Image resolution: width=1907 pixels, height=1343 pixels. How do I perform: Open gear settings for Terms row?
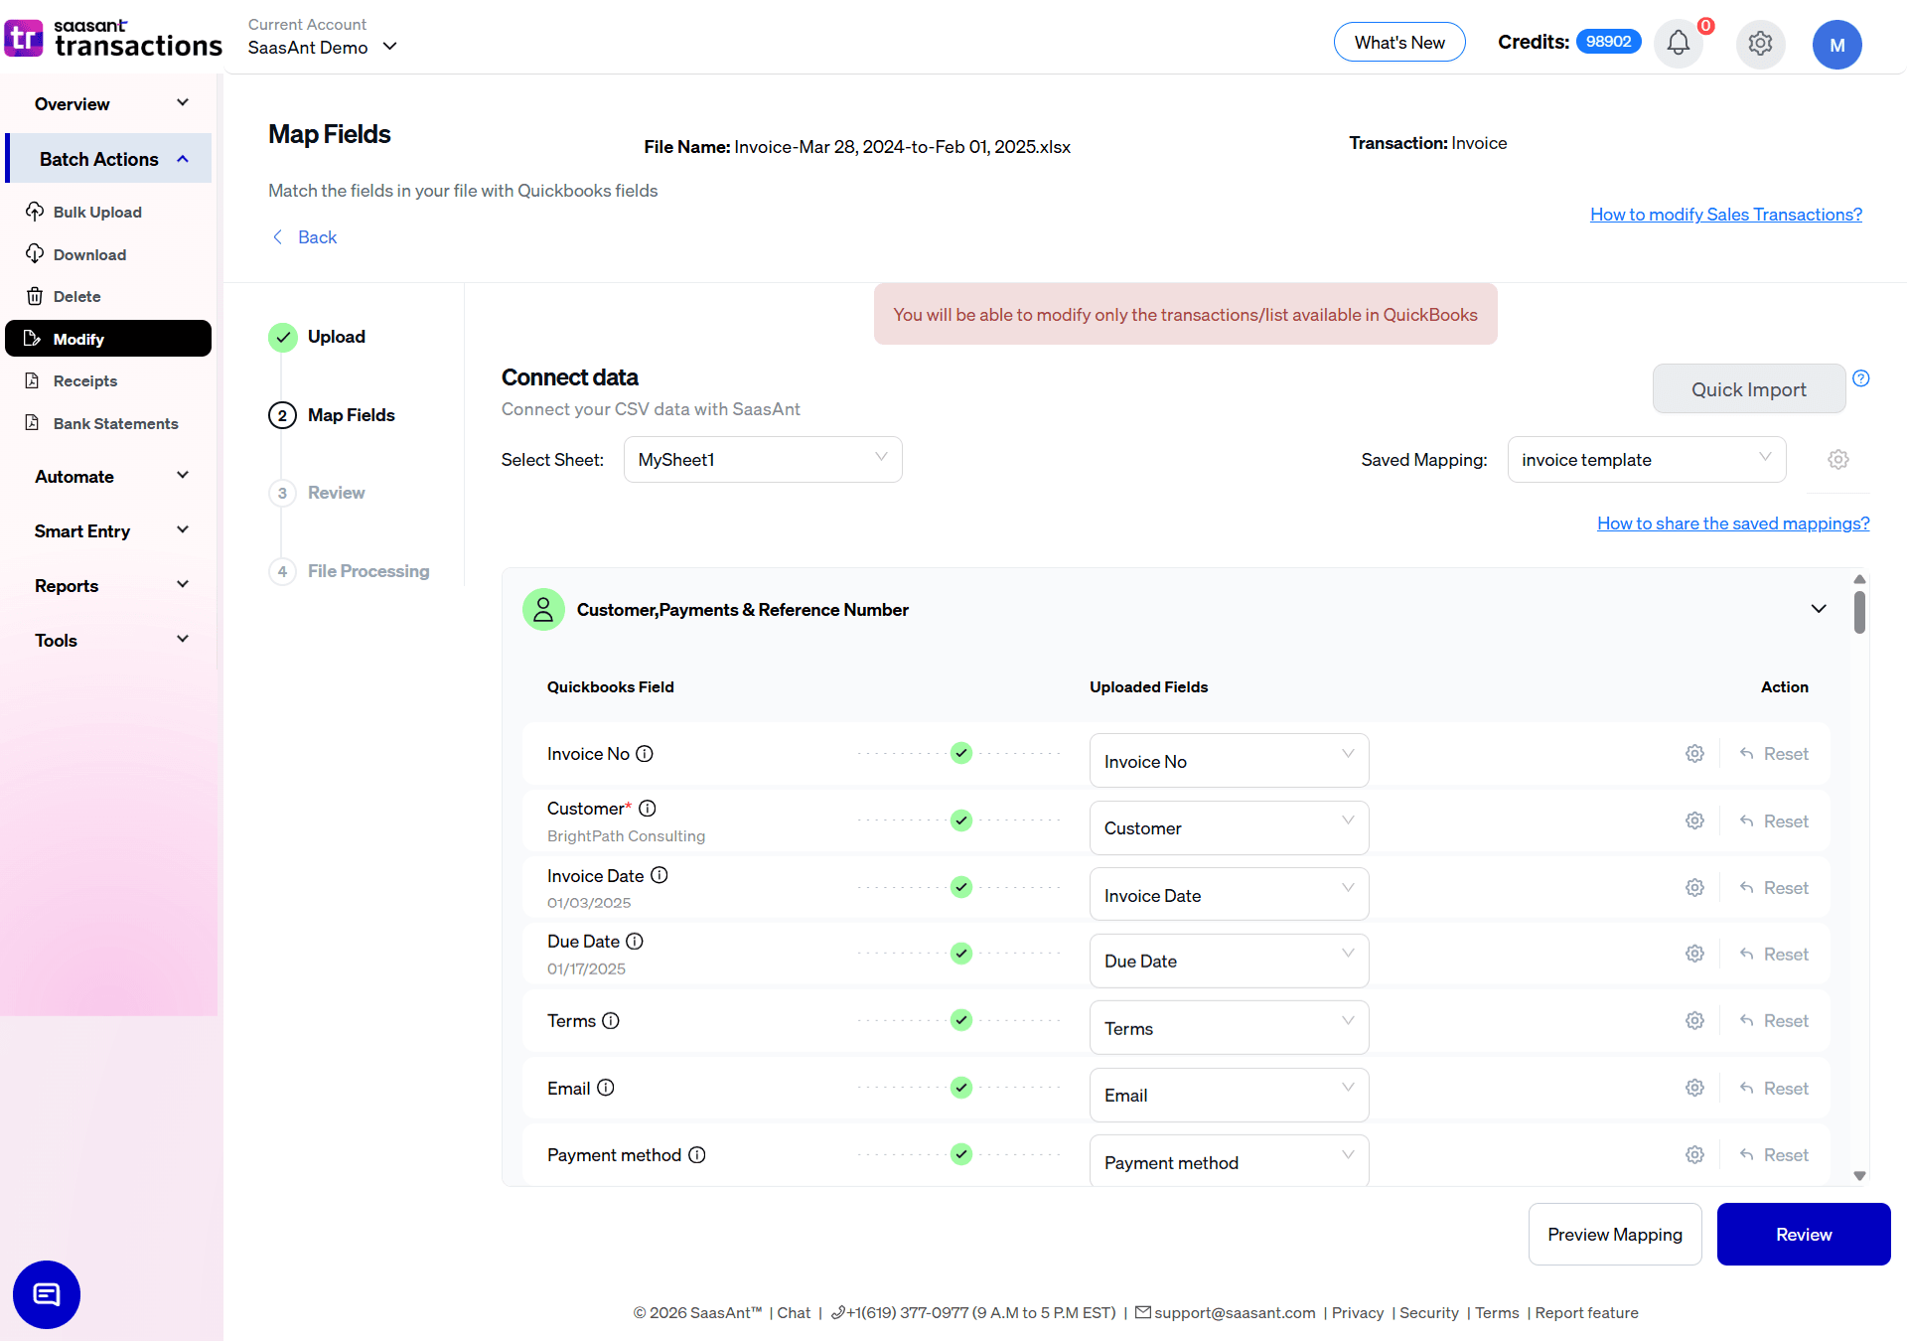[1694, 1021]
